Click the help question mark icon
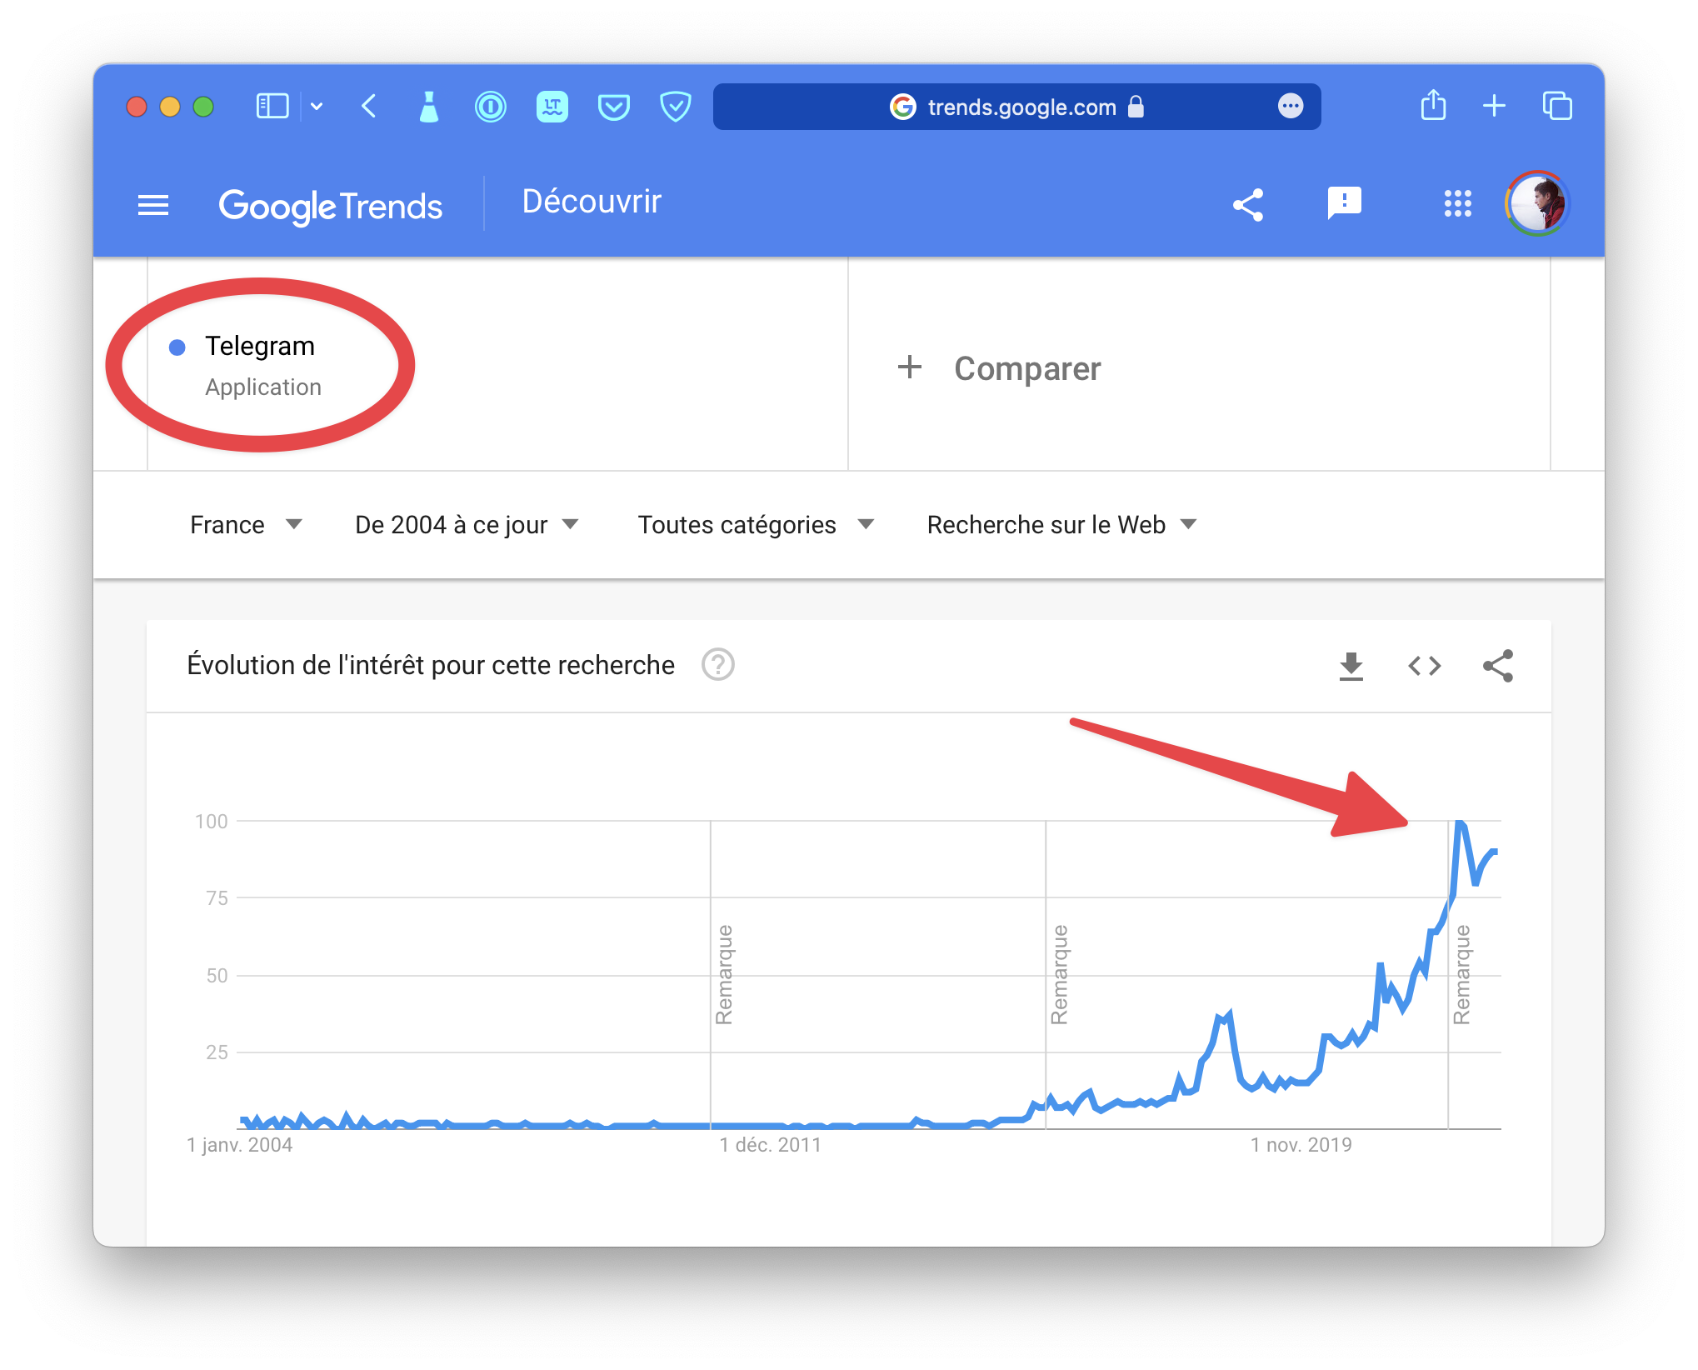This screenshot has height=1370, width=1698. point(717,665)
